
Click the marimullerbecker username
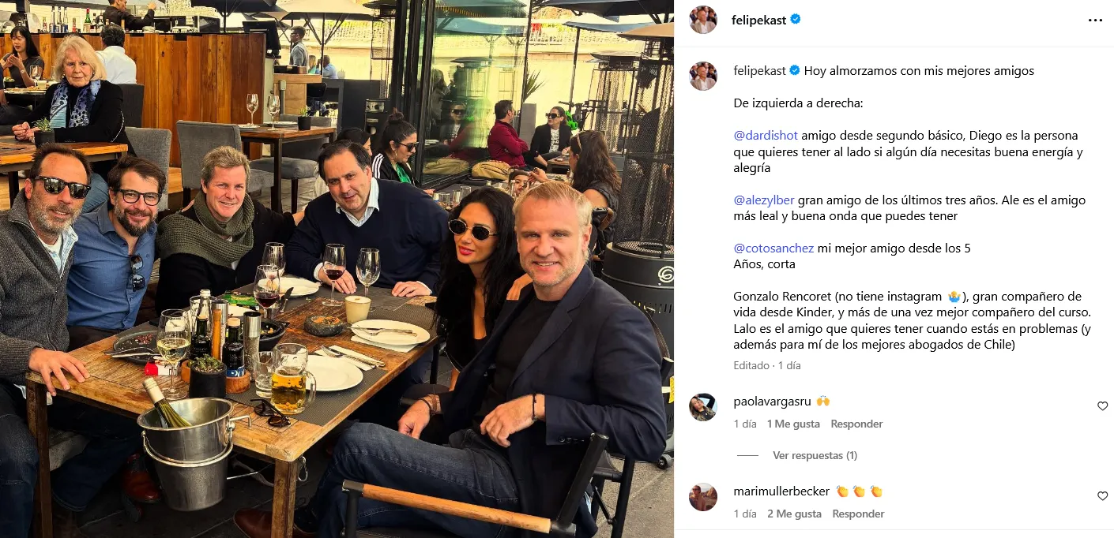click(x=781, y=491)
